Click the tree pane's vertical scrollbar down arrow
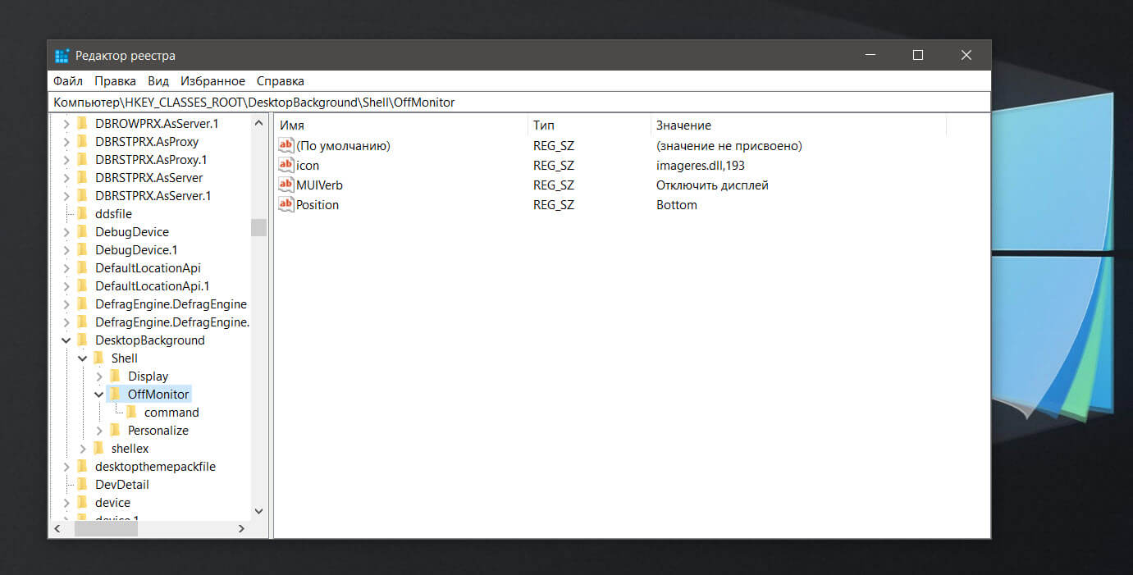Screen dimensions: 1133x575 [x=258, y=511]
